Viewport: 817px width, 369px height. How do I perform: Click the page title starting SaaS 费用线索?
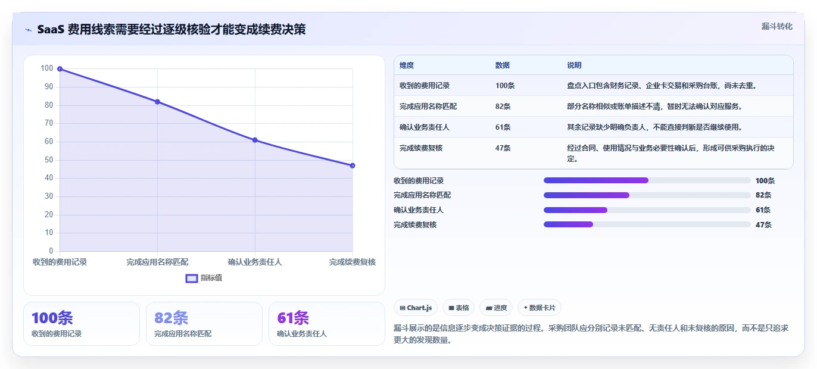click(171, 29)
